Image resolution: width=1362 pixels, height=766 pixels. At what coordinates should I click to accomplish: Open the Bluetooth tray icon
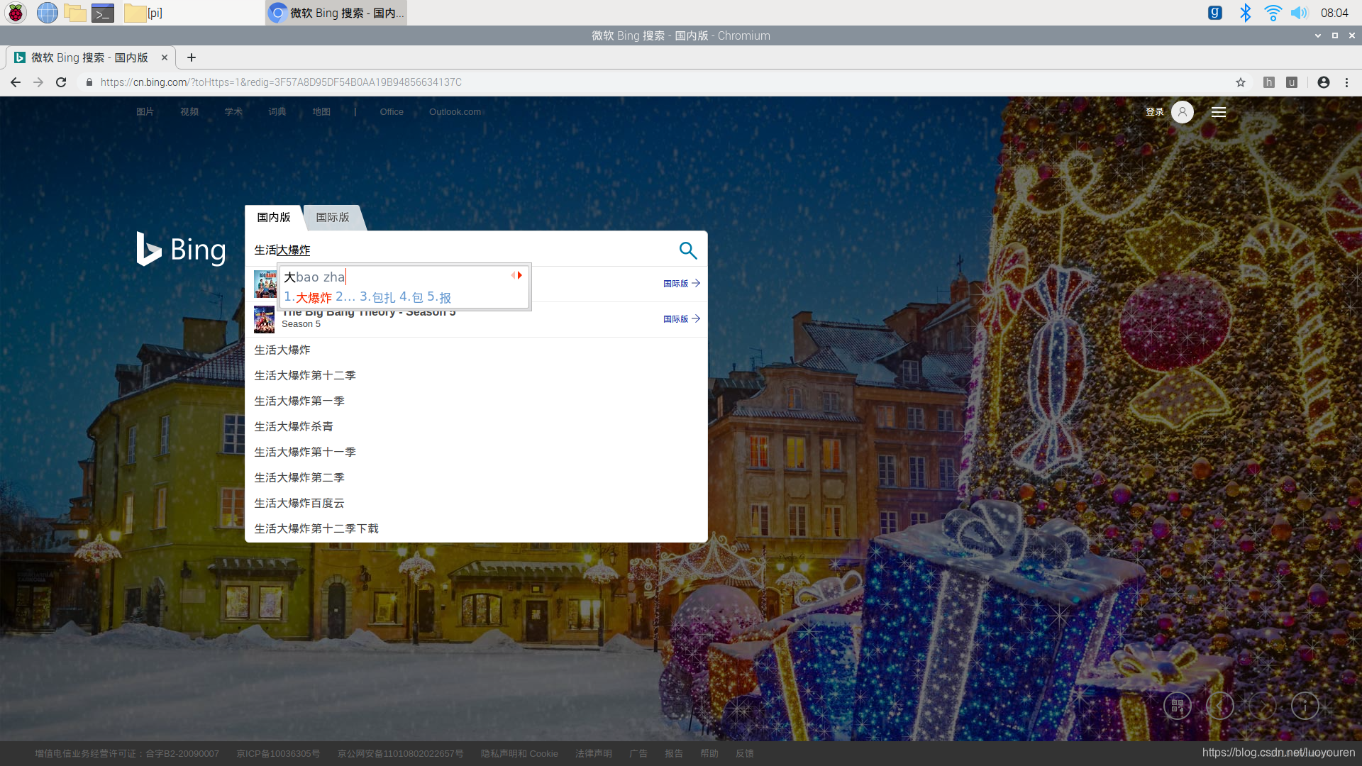(1245, 13)
